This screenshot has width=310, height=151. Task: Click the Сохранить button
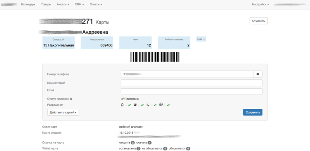point(253,112)
